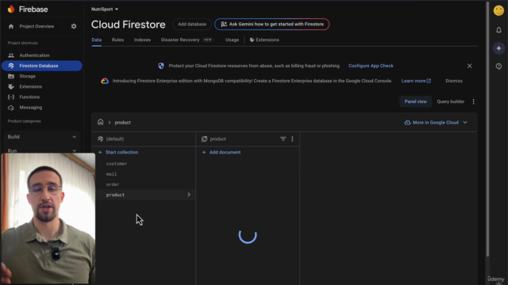508x285 pixels.
Task: Open notifications bell icon
Action: pyautogui.click(x=498, y=30)
